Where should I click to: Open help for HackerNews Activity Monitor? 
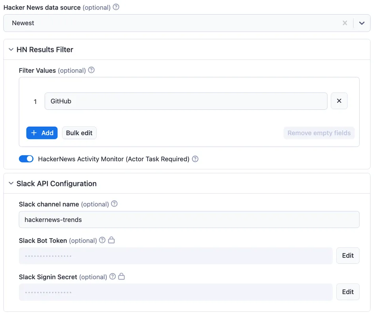[x=195, y=159]
